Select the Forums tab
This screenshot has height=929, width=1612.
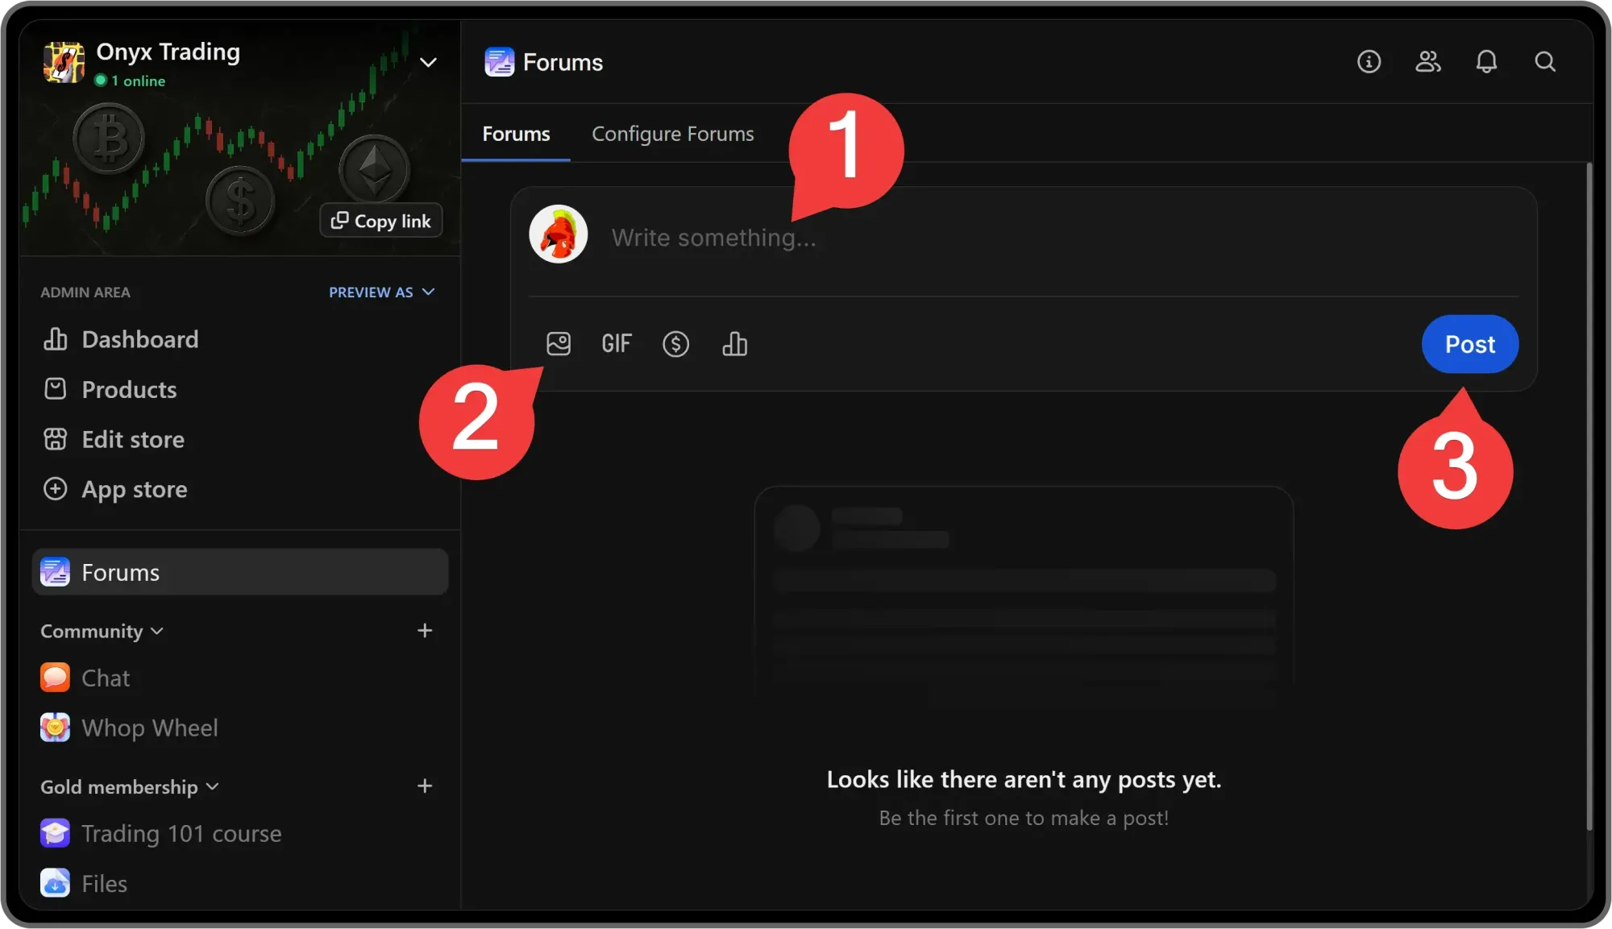click(x=516, y=134)
